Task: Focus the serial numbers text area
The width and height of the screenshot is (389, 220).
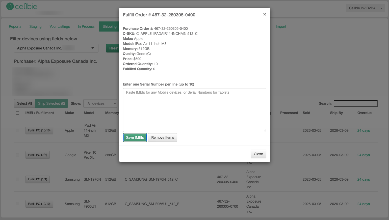Action: coord(194,110)
